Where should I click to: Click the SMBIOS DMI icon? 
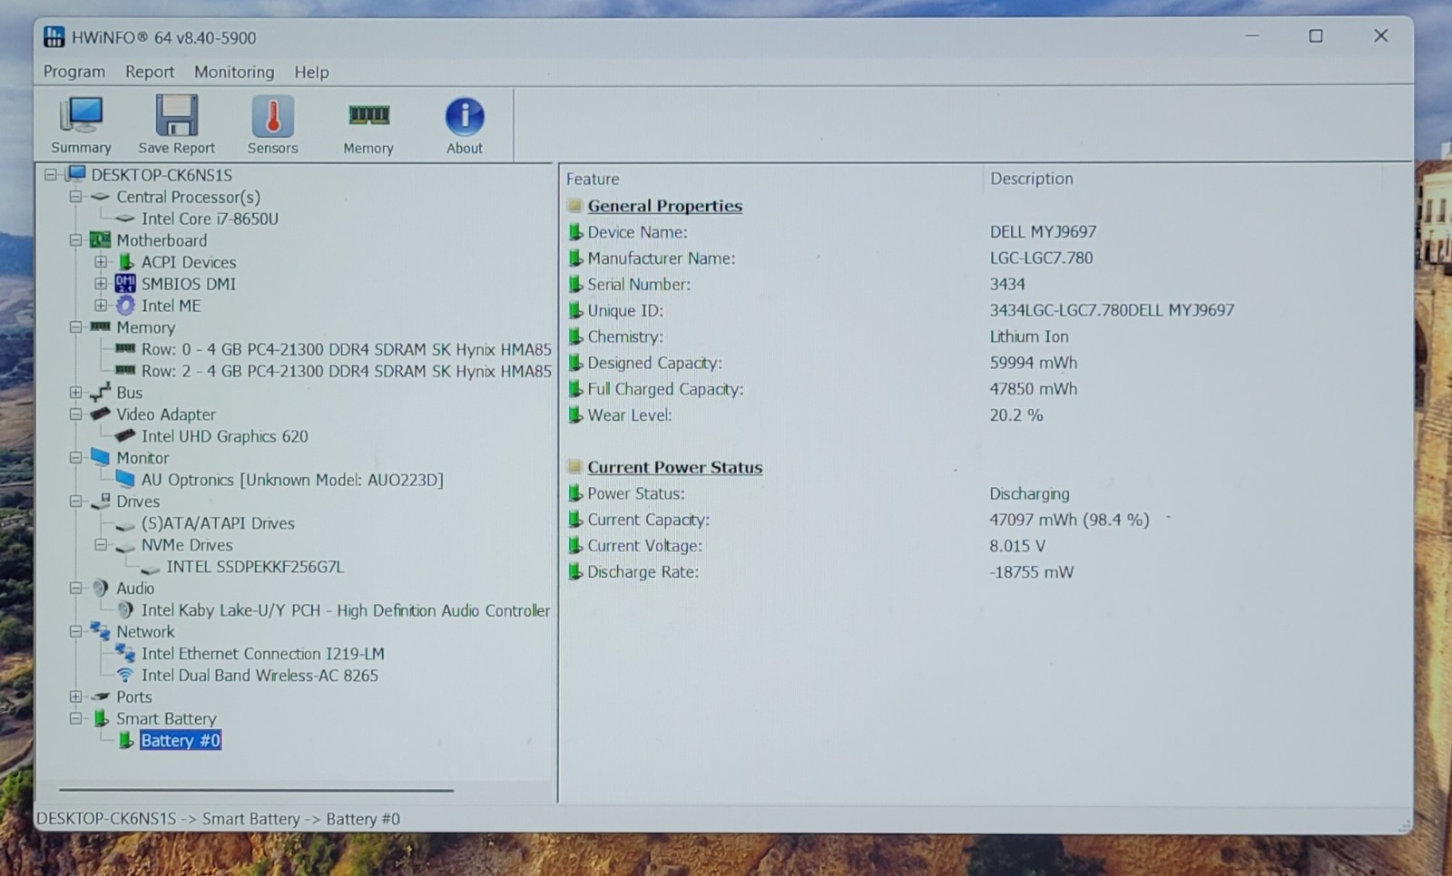tap(125, 284)
